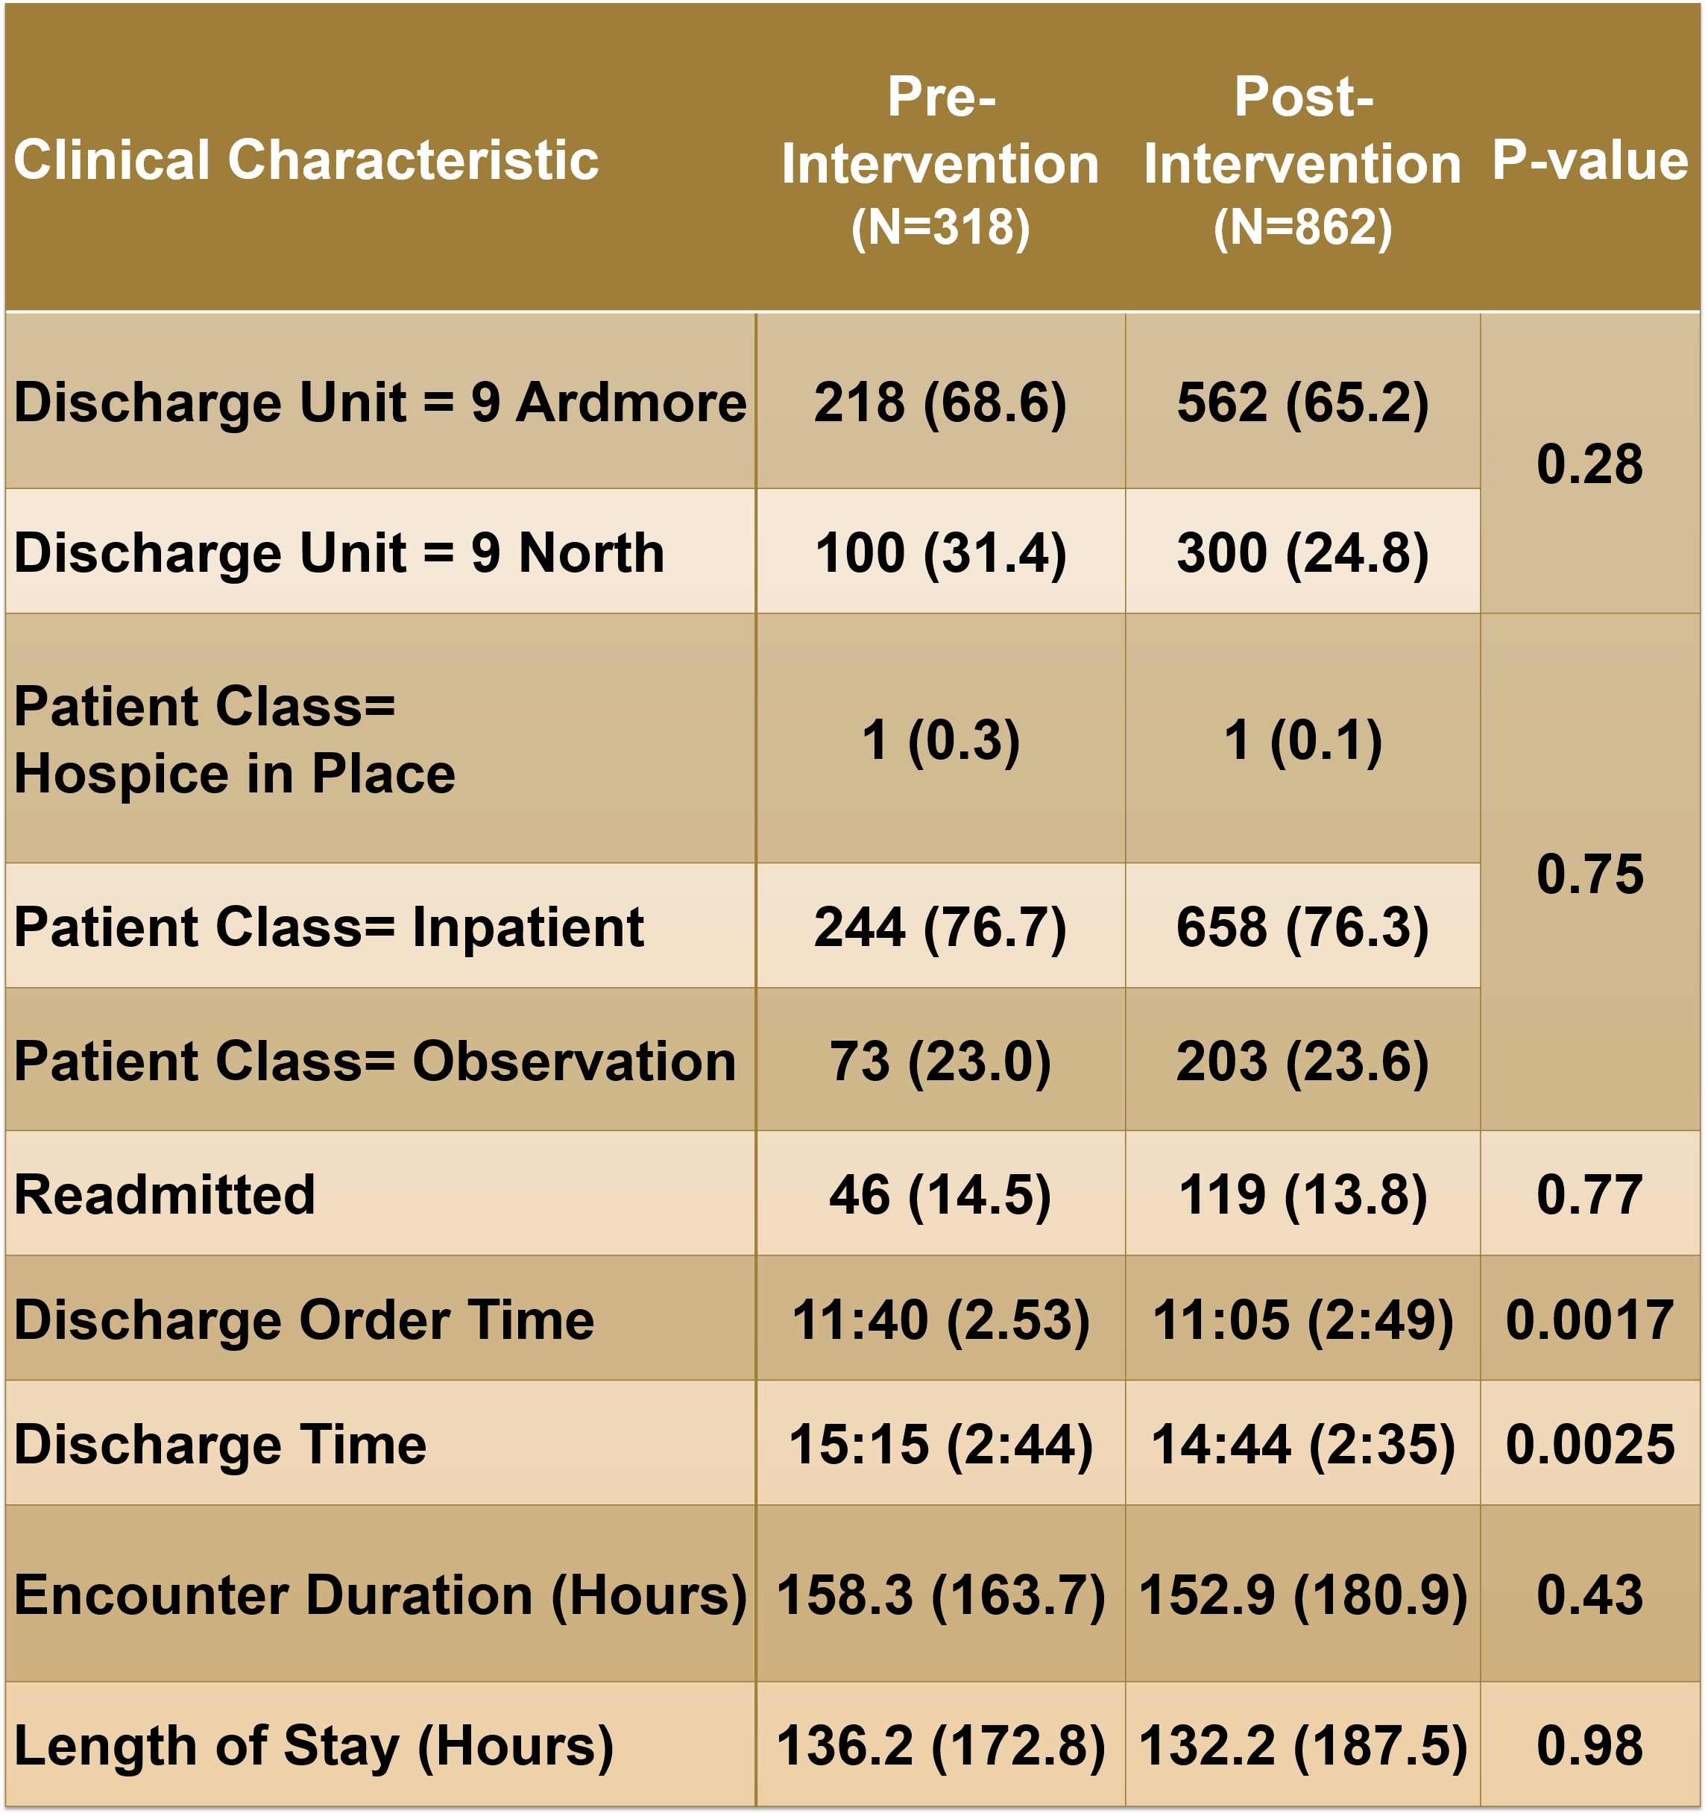Click the P-value column header

coord(1589,161)
